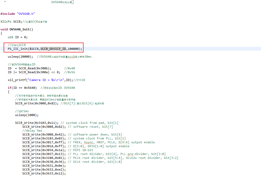The width and height of the screenshot is (261, 176).
Task: Click the 100000 baud rate value
Action: pos(73,49)
